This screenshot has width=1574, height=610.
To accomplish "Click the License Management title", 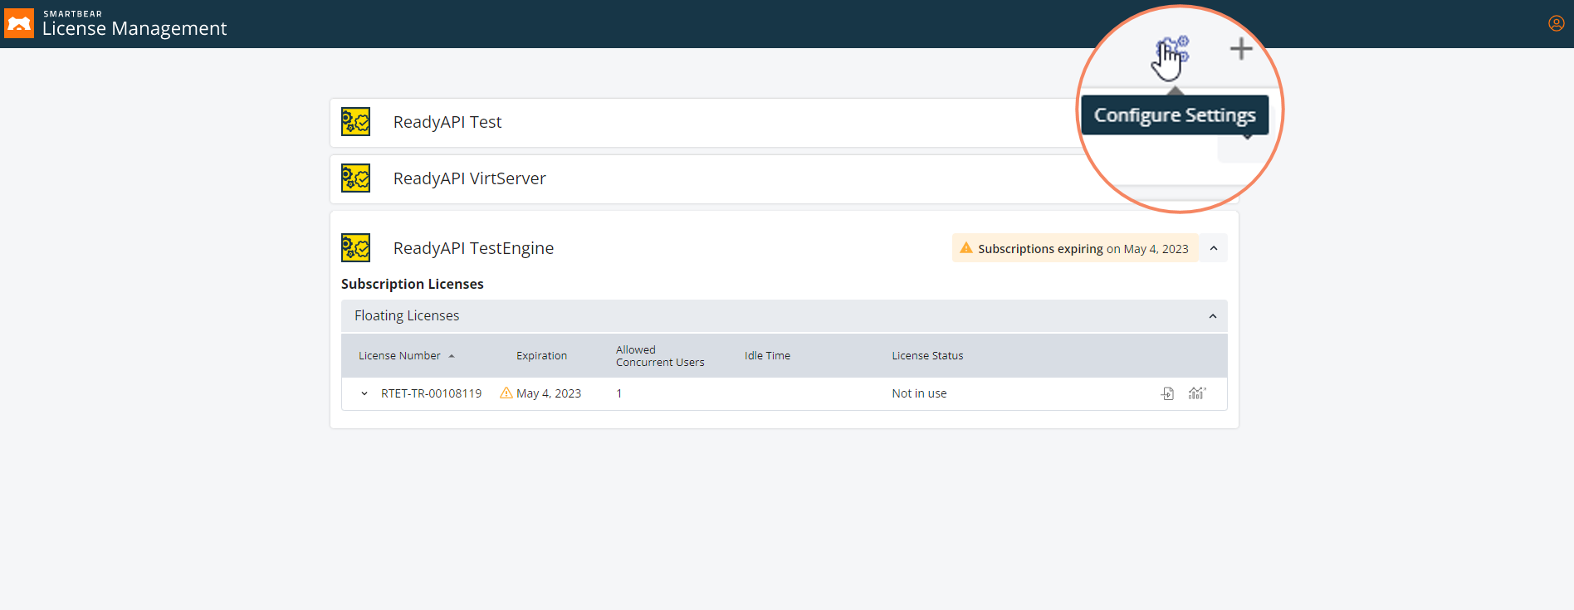I will (x=134, y=28).
